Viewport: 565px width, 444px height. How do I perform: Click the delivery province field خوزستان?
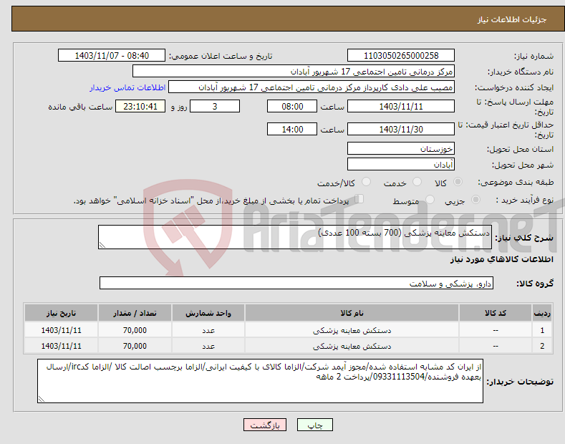click(x=401, y=148)
